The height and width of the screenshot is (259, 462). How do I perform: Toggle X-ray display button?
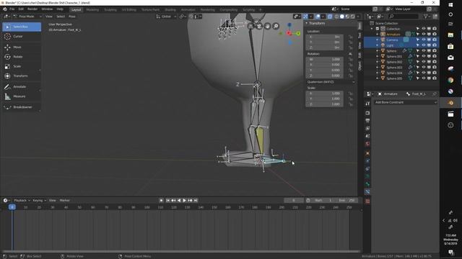330,17
